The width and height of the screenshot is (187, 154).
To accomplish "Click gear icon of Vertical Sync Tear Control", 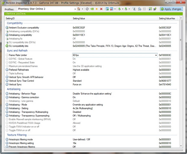I will coord(7,81).
